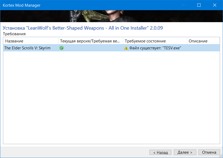Click the Описание column header
This screenshot has width=223, height=158.
click(203, 41)
